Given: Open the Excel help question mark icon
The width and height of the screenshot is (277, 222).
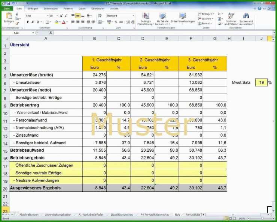Looking at the screenshot, I should coord(259,9).
